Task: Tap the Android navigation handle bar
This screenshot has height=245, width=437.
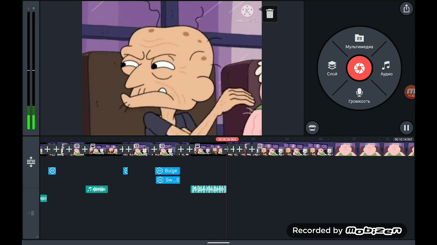Action: [218, 243]
